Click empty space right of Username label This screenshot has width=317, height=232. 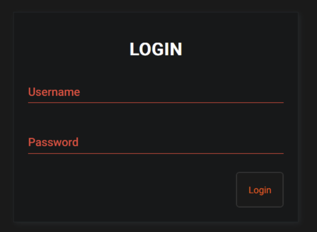coord(188,92)
